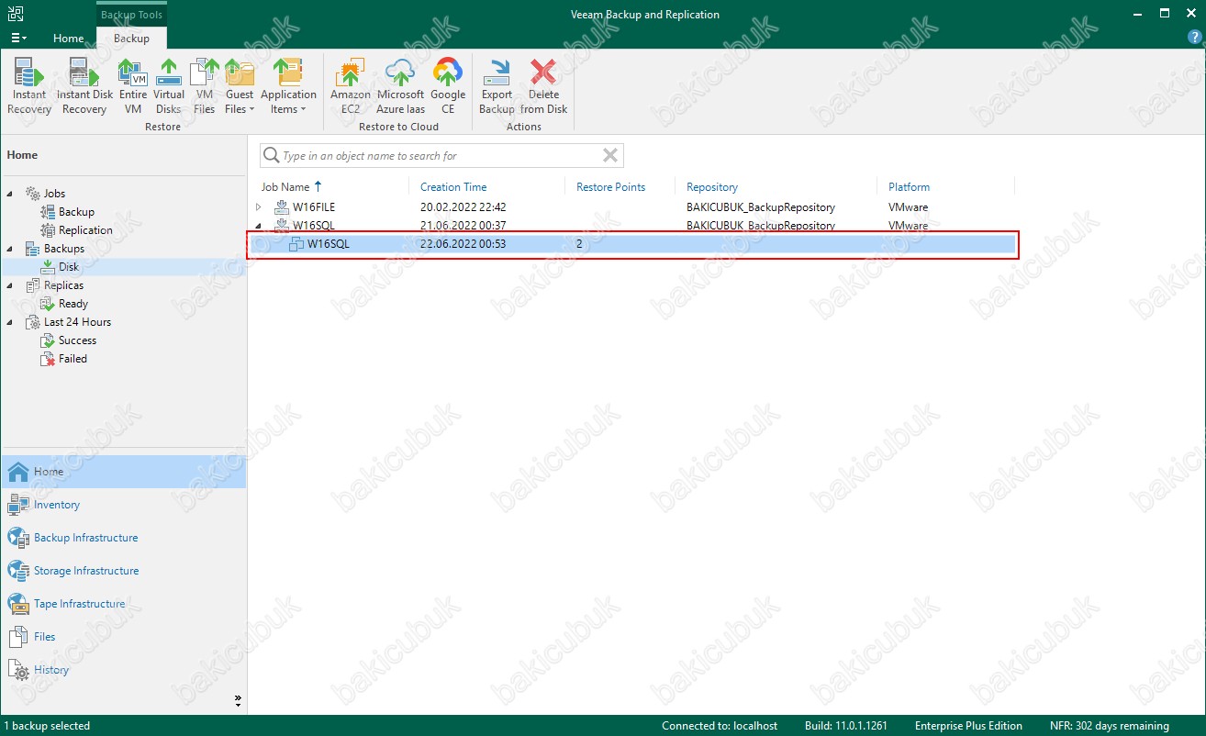Collapse the Jobs tree node
1206x736 pixels.
click(9, 194)
